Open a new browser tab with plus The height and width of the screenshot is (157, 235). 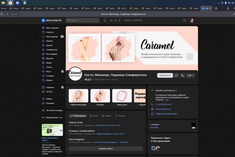click(x=216, y=9)
